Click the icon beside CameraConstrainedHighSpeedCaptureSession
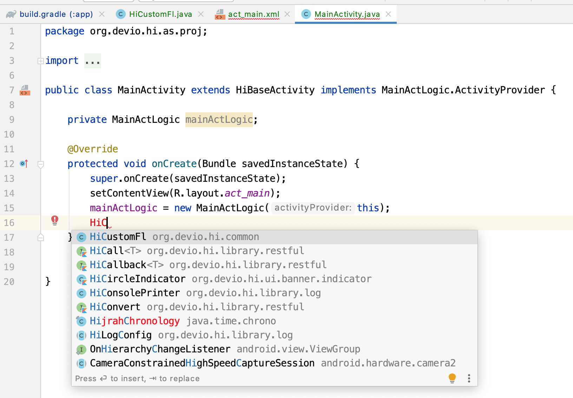Image resolution: width=573 pixels, height=398 pixels. pos(81,364)
